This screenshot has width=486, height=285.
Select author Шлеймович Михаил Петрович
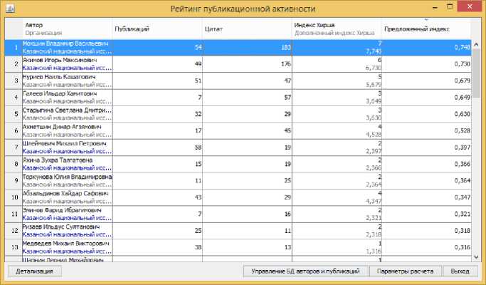tap(65, 144)
